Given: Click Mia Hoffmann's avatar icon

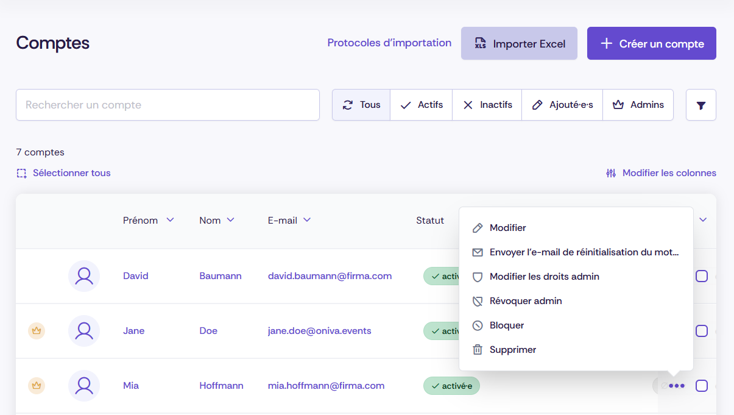Looking at the screenshot, I should [84, 386].
